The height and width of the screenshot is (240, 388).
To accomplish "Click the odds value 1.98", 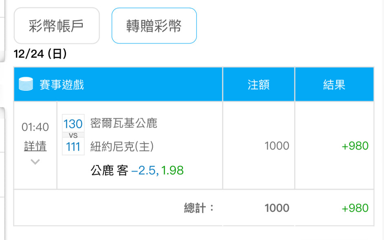I will 172,170.
